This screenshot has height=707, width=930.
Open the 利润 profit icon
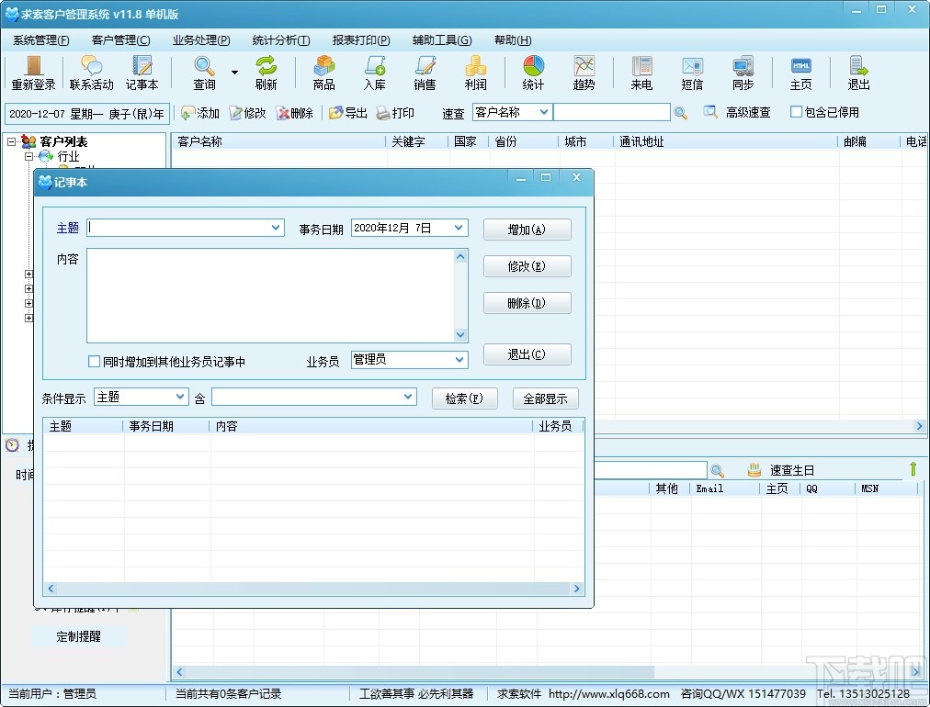point(476,73)
